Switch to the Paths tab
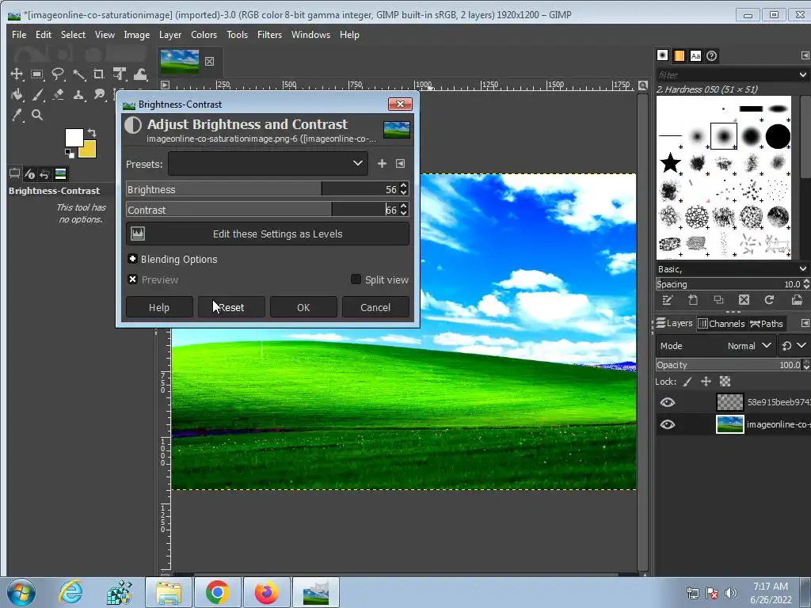811x608 pixels. click(x=767, y=324)
